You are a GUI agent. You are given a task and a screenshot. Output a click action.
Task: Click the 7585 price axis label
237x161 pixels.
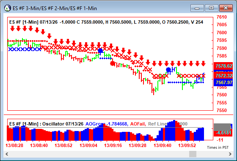pos(222,56)
